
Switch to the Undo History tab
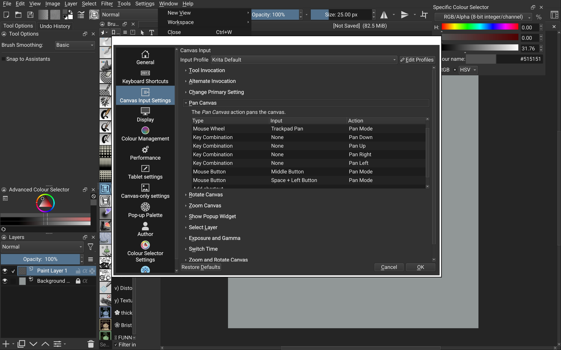55,26
